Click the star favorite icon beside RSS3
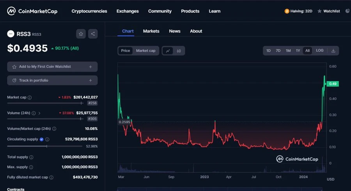Viewport: 351px width, 191px height. [x=81, y=34]
